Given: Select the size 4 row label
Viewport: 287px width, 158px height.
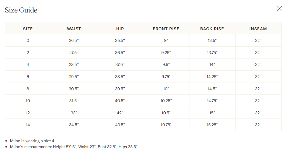Looking at the screenshot, I should tap(28, 64).
